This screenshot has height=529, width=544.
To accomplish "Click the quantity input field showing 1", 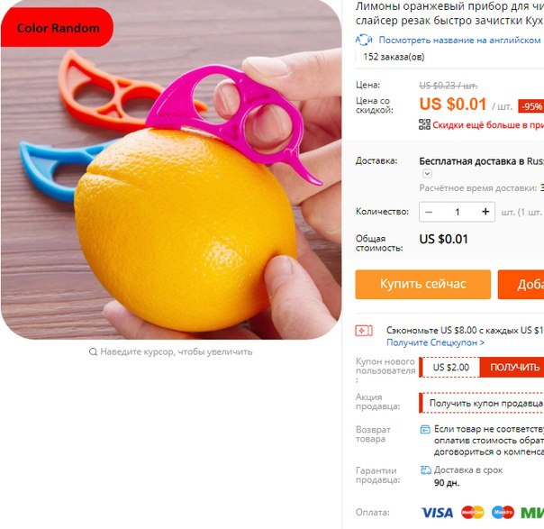I will [x=458, y=212].
